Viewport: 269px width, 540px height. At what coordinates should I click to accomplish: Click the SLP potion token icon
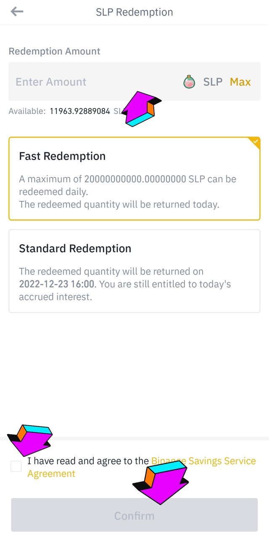[190, 82]
